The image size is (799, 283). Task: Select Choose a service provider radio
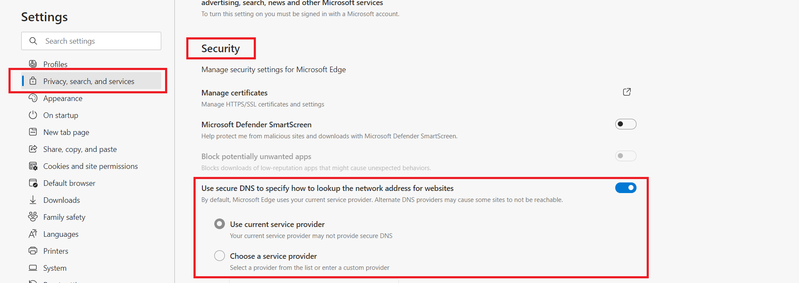[219, 256]
